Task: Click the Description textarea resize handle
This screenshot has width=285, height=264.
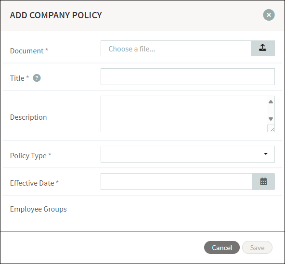Action: 271,128
